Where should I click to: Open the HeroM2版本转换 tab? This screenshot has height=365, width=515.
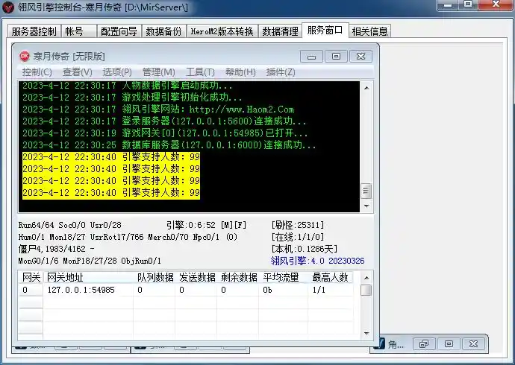[x=222, y=31]
